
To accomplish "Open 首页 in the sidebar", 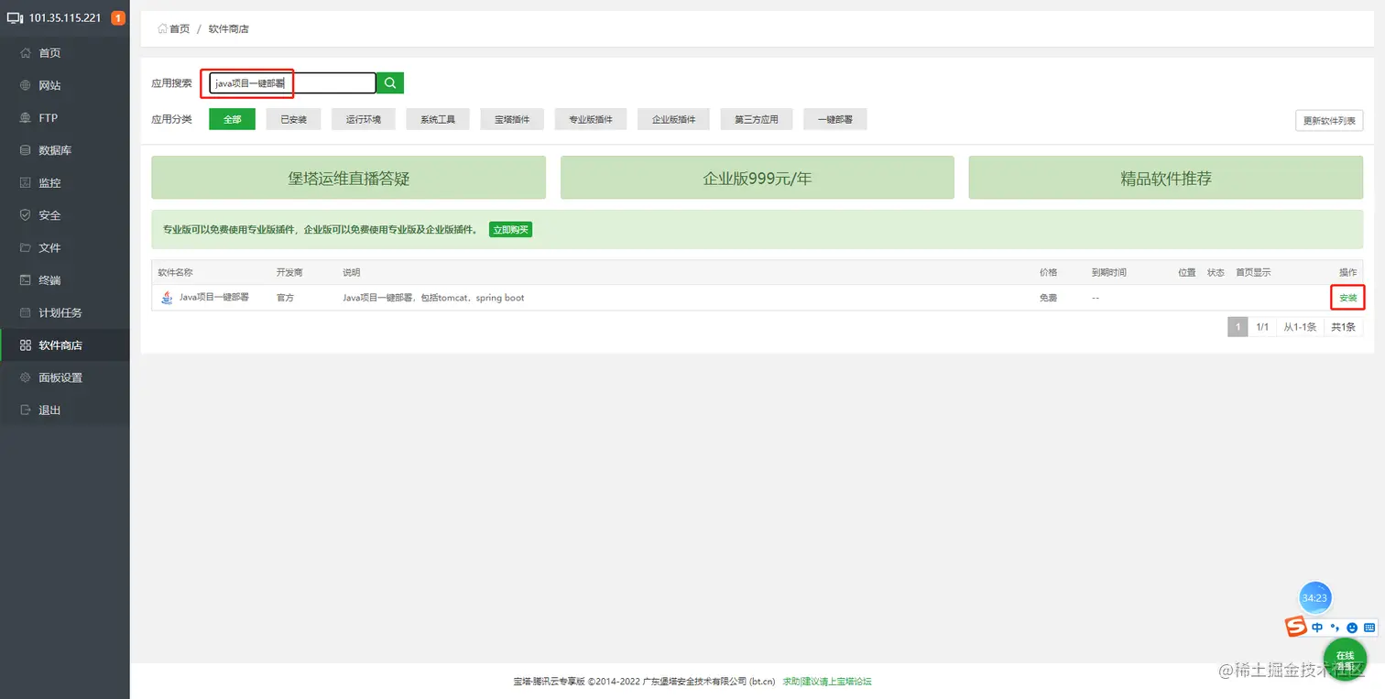I will coord(49,53).
